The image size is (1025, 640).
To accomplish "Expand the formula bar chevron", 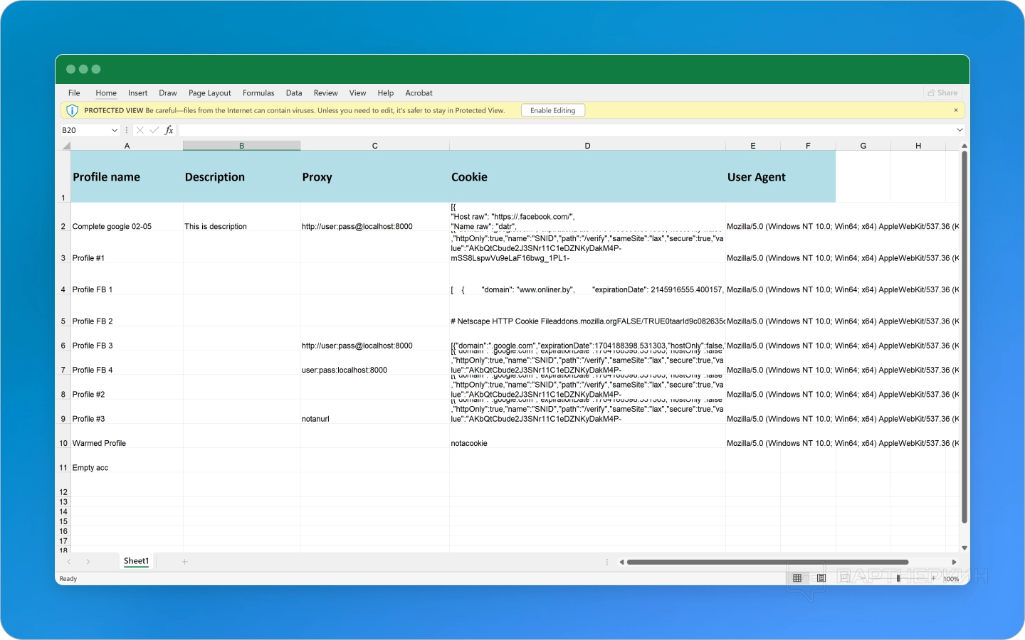I will pyautogui.click(x=960, y=130).
